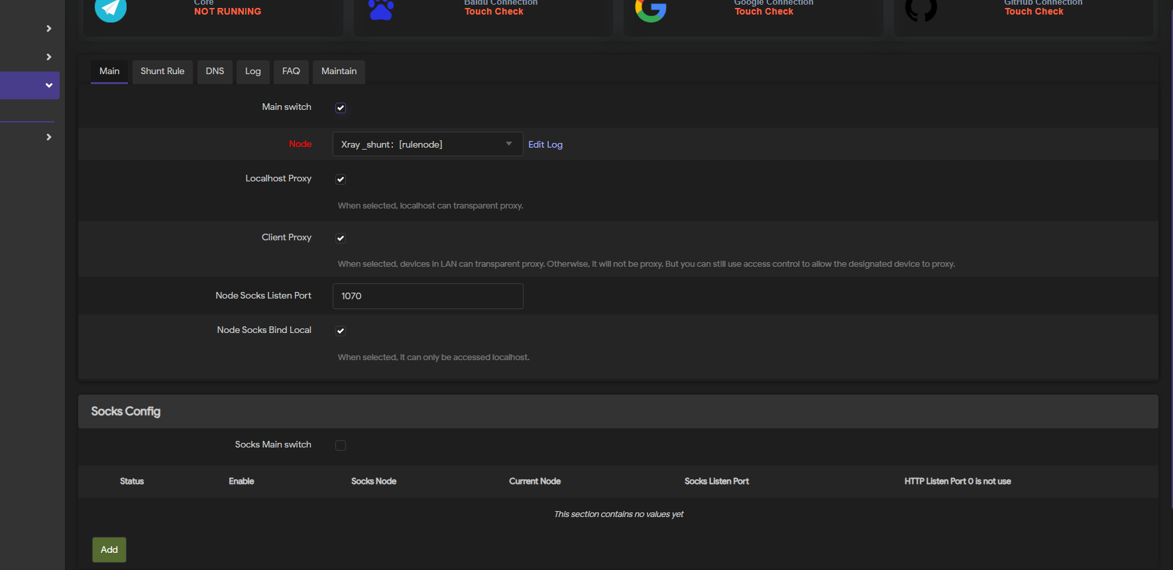
Task: Click 'This section contains no values yet' text
Action: coord(618,514)
